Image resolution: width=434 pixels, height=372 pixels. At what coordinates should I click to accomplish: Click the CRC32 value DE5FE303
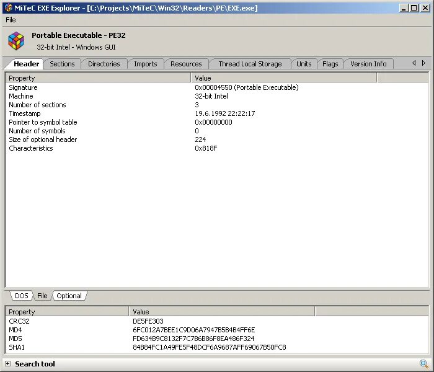pos(148,321)
